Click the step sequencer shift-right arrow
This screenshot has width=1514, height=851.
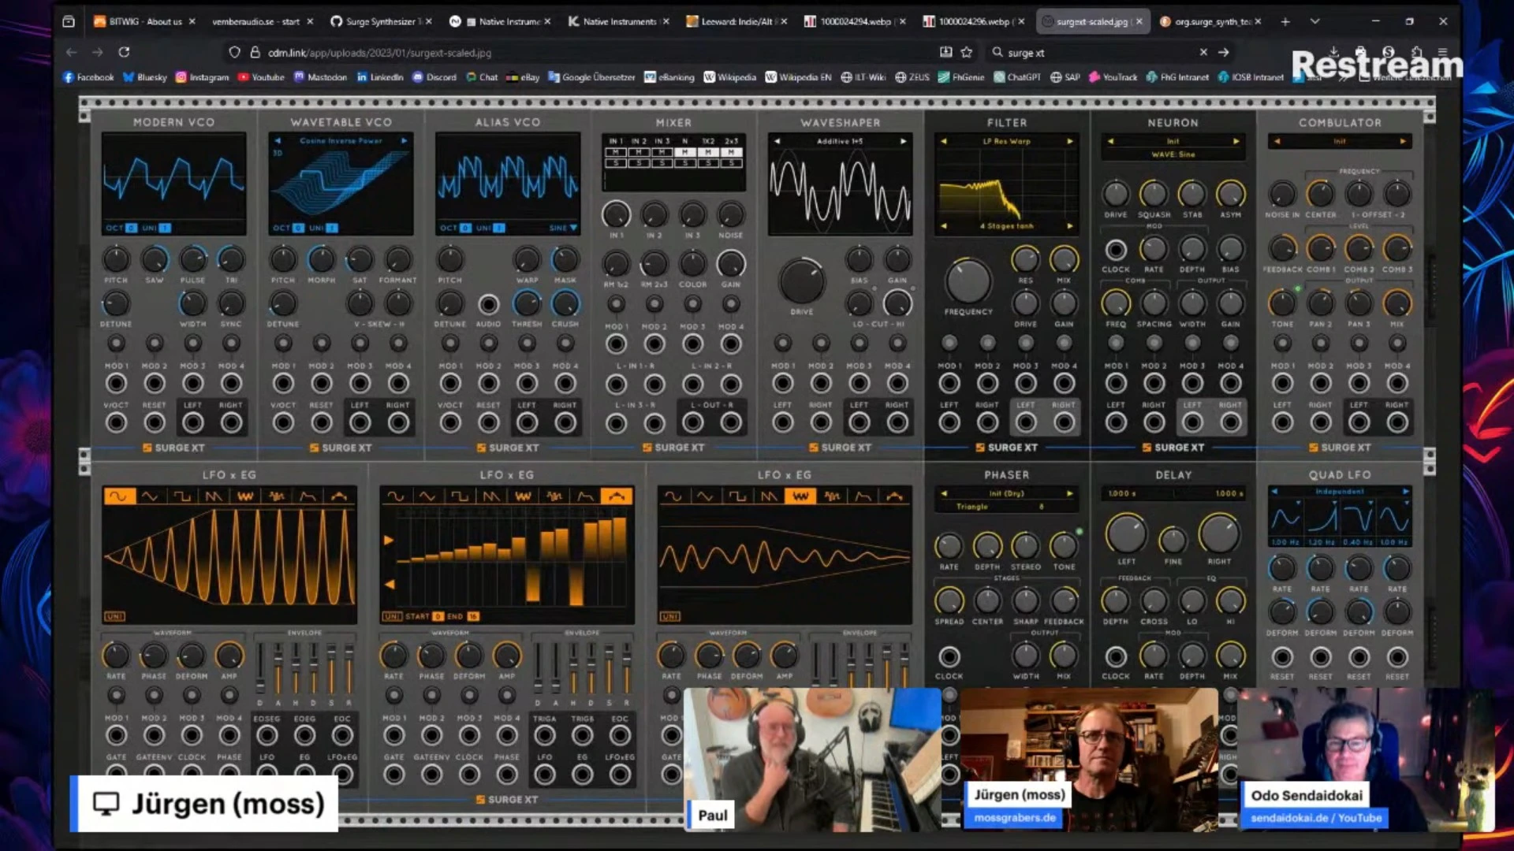(388, 541)
